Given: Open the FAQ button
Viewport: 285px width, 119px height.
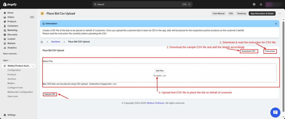Looking at the screenshot, I should tap(231, 13).
